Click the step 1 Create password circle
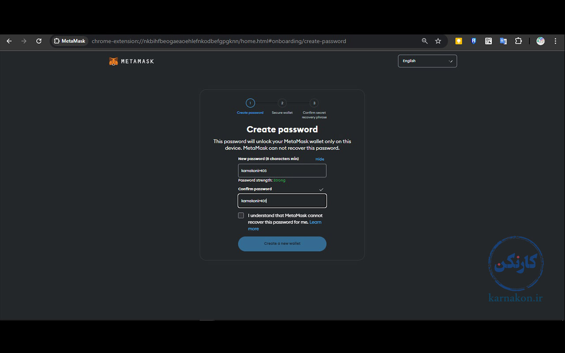Screen dimensions: 565x353 pyautogui.click(x=250, y=103)
